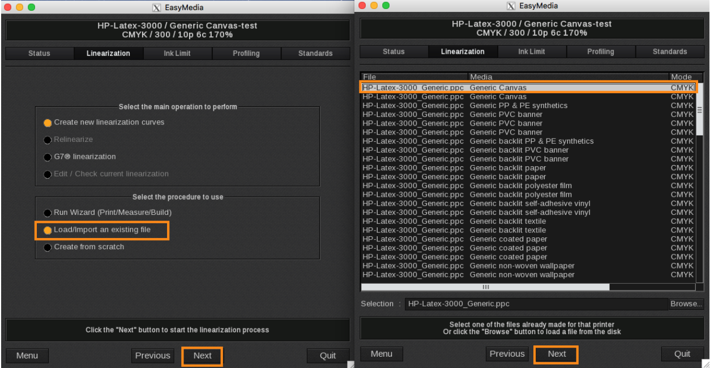This screenshot has height=368, width=710.
Task: Click the green zoom button of left window
Action: click(31, 7)
